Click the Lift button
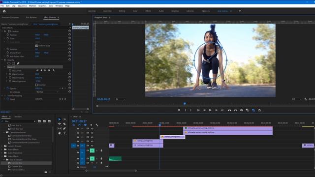Viewport: 315px width, 177px height. point(229,110)
